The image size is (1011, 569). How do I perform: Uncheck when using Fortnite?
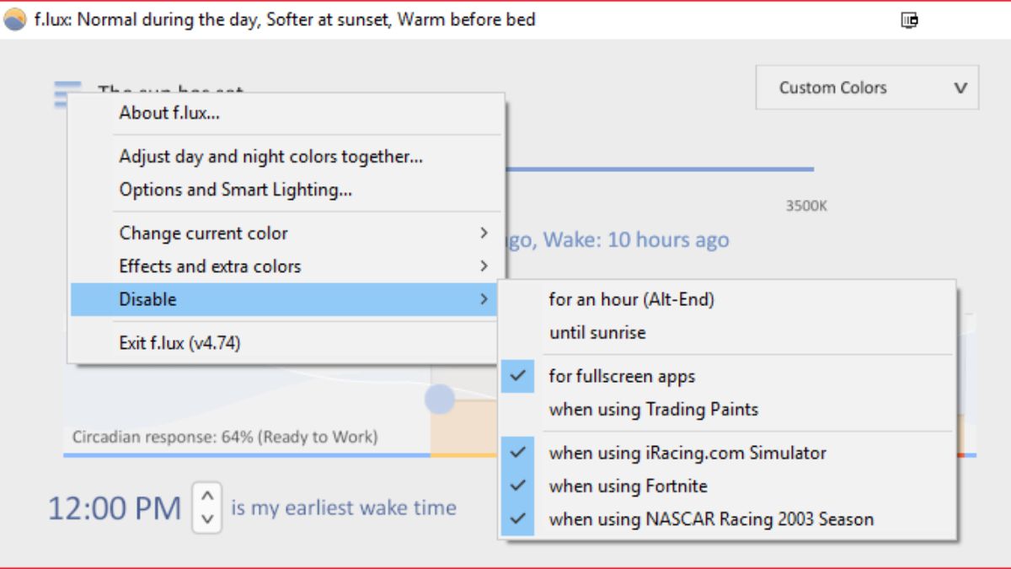point(727,486)
